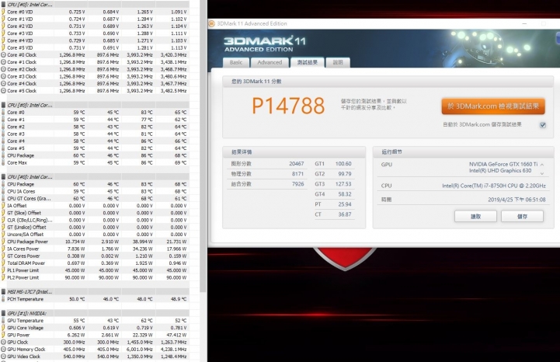Click the GPU Memory Clock icon
The height and width of the screenshot is (362, 560).
click(3, 349)
